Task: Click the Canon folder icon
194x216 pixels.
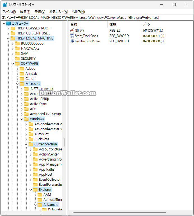Action: click(x=22, y=79)
